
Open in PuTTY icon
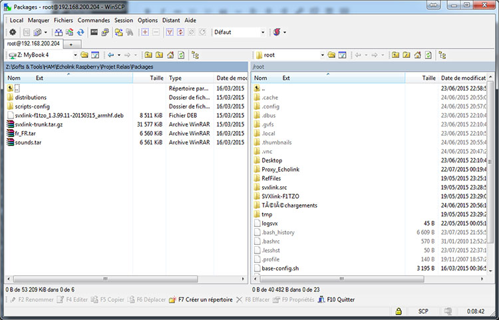(x=105, y=32)
